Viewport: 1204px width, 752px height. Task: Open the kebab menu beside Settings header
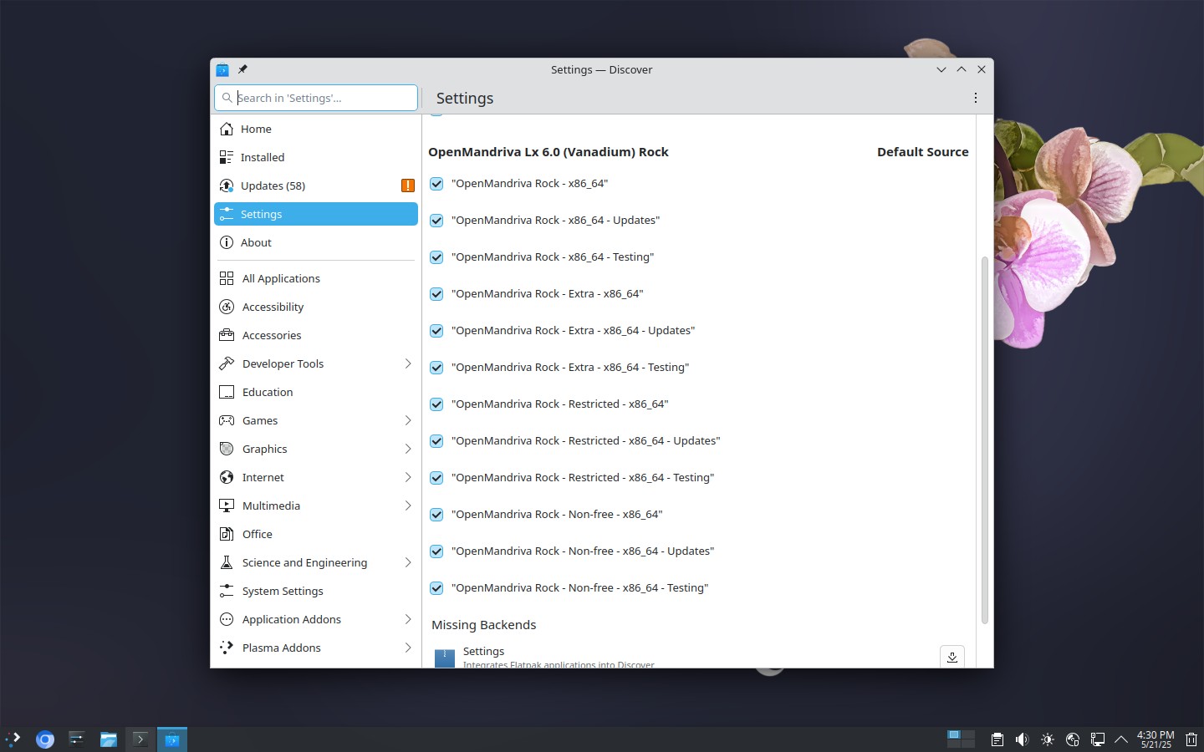point(975,98)
